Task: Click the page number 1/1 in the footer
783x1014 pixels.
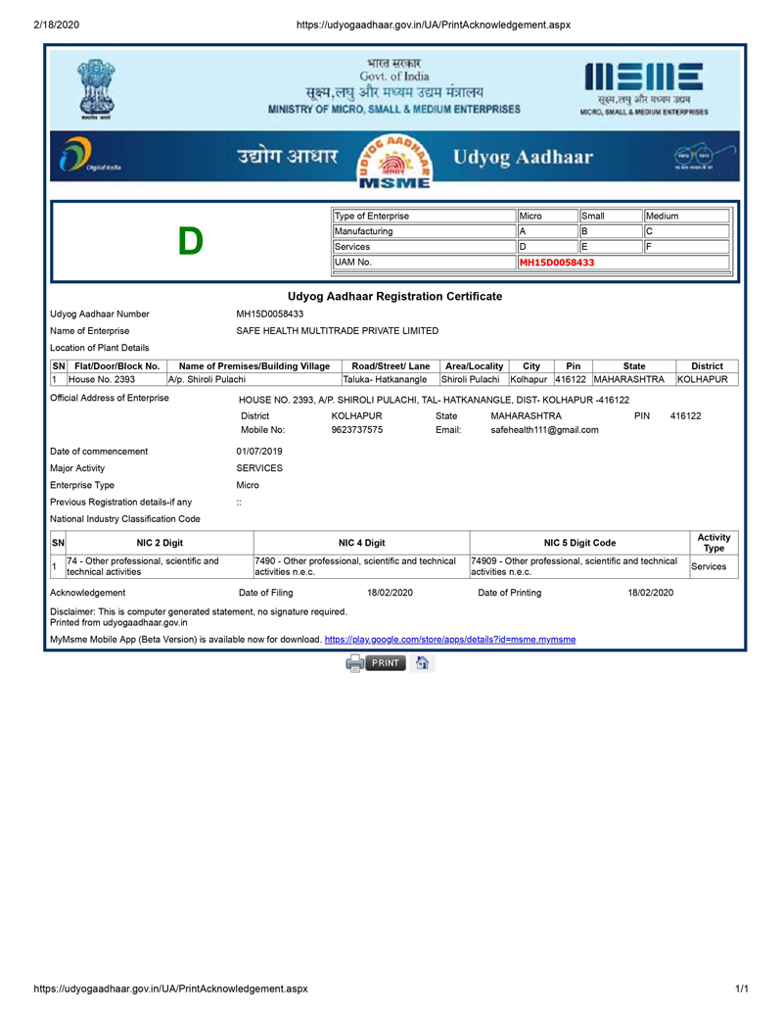Action: pos(742,989)
